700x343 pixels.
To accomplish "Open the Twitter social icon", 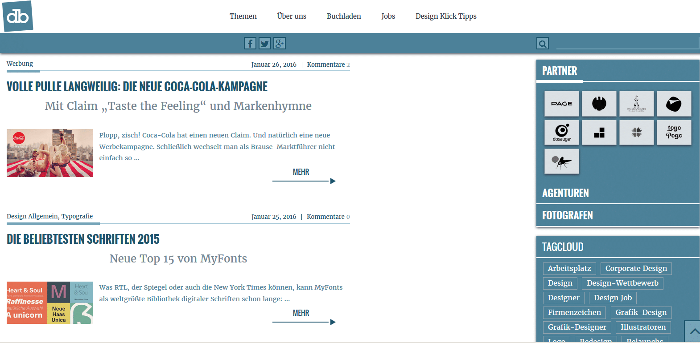I will click(265, 43).
